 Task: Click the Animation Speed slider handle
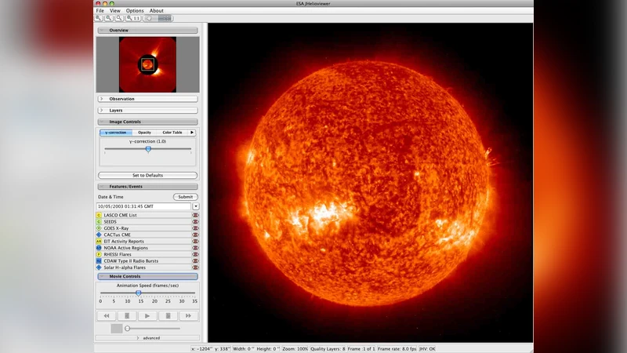click(x=139, y=293)
